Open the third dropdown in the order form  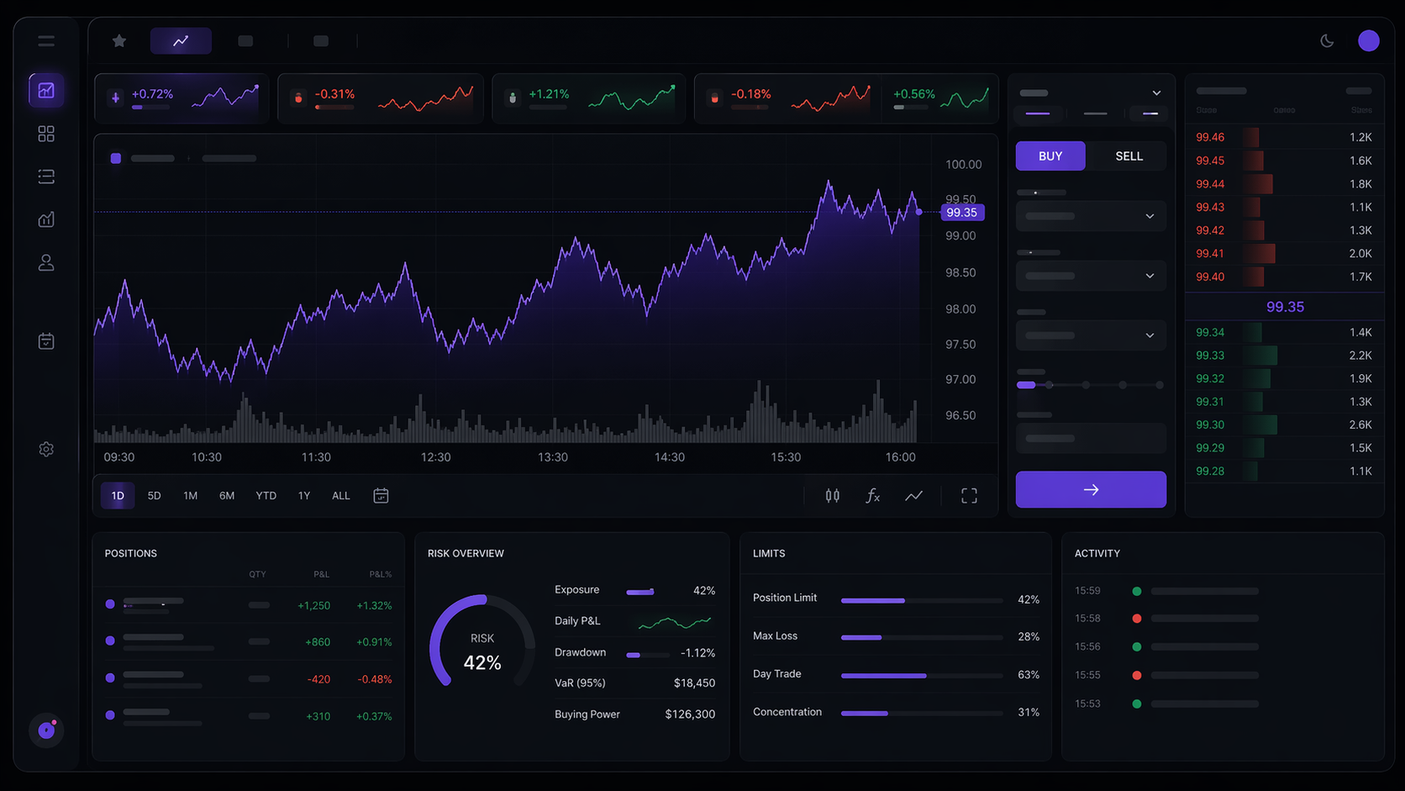(1091, 335)
